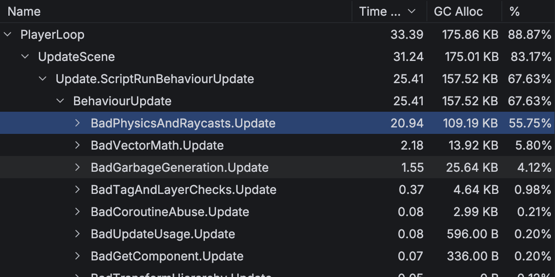Expand BadGetComponent.Update row
The image size is (555, 277).
[x=78, y=256]
